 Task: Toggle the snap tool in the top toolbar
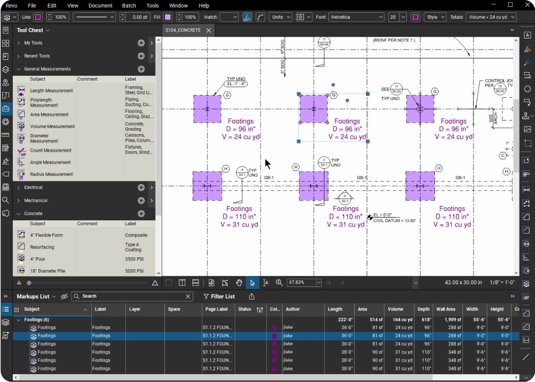pyautogui.click(x=247, y=17)
